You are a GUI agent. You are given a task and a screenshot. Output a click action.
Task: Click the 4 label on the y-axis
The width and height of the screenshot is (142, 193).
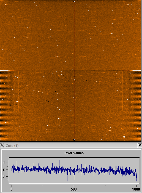pyautogui.click(x=4, y=163)
